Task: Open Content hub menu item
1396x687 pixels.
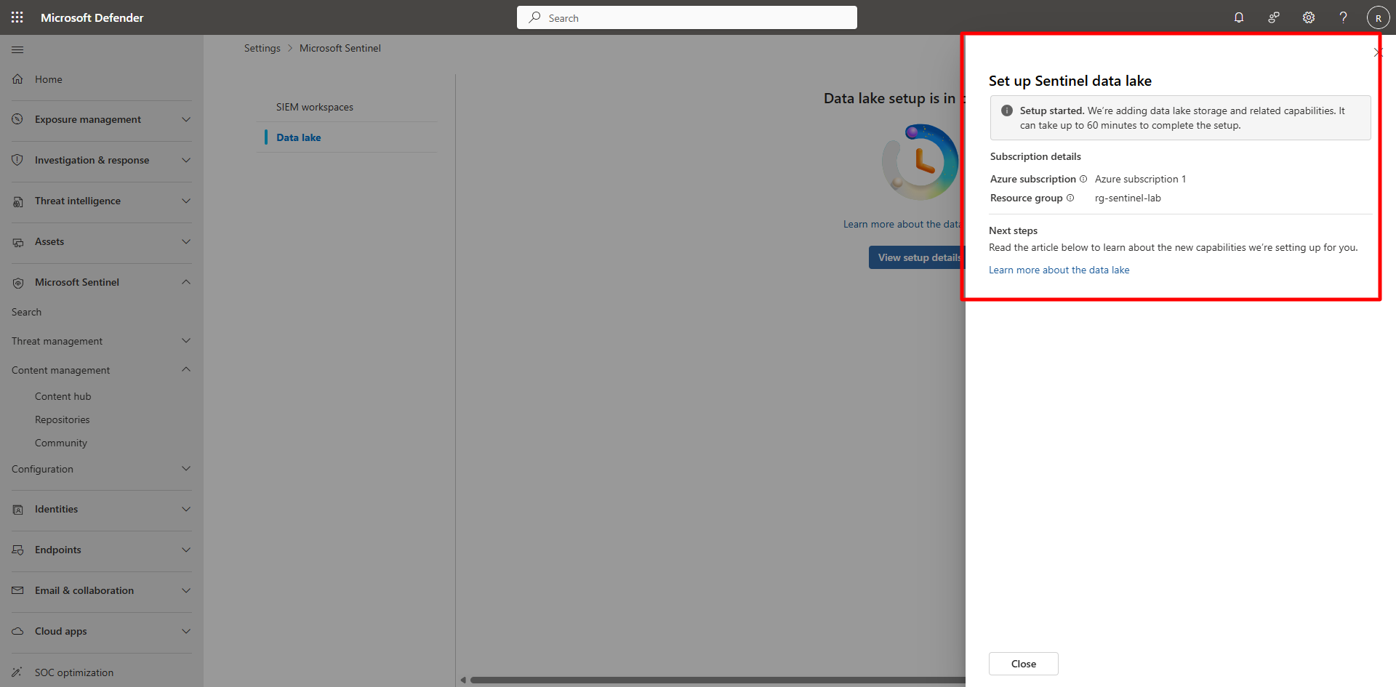Action: coord(63,396)
